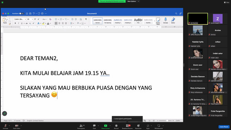Open the View Options dropdown at top

[x=133, y=1]
